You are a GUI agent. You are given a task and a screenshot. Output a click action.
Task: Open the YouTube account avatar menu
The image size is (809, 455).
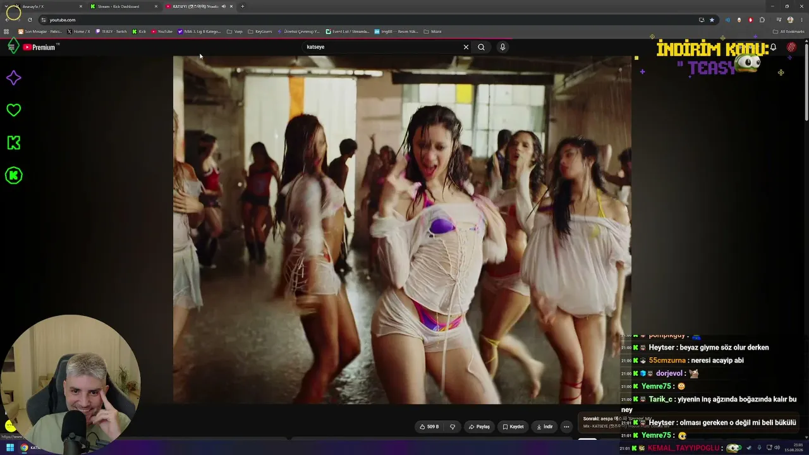(791, 47)
